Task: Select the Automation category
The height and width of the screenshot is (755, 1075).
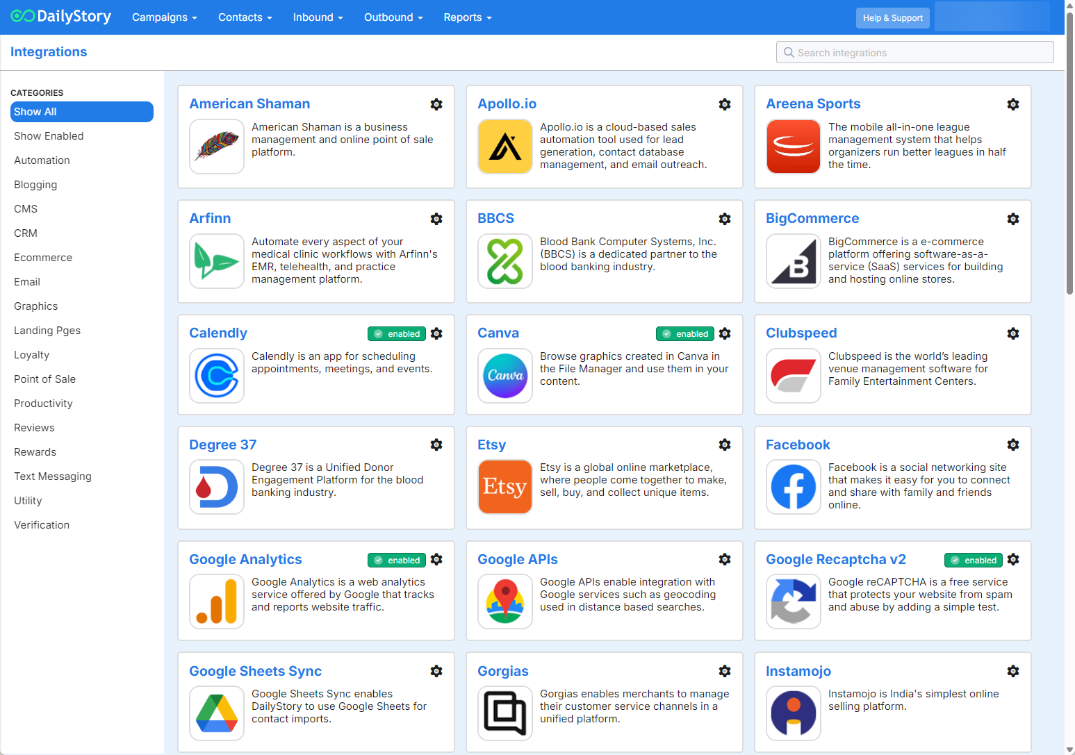Action: pos(82,160)
